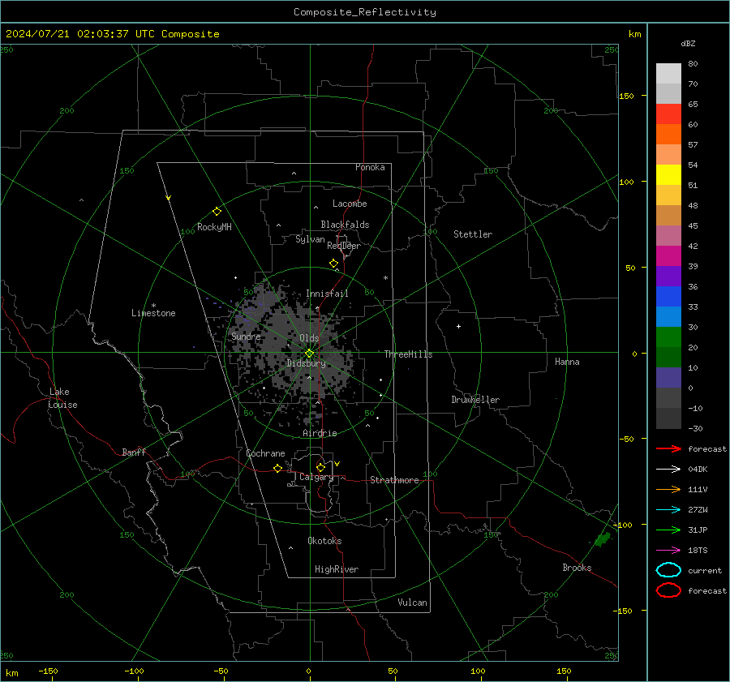Image resolution: width=730 pixels, height=682 pixels.
Task: Select the magenta 42 dBZ color swatch
Action: (x=668, y=256)
